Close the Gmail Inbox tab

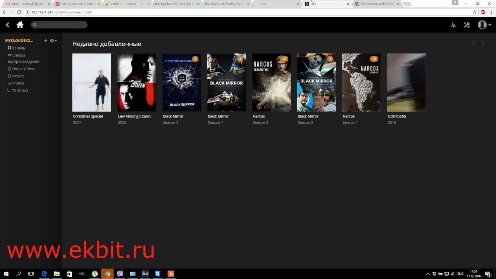tap(49, 4)
